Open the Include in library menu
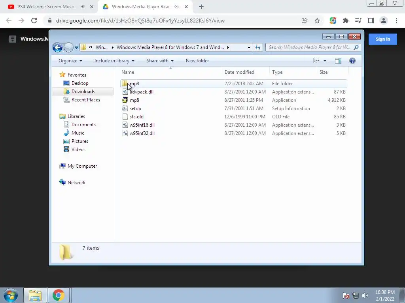The height and width of the screenshot is (303, 405). point(114,61)
